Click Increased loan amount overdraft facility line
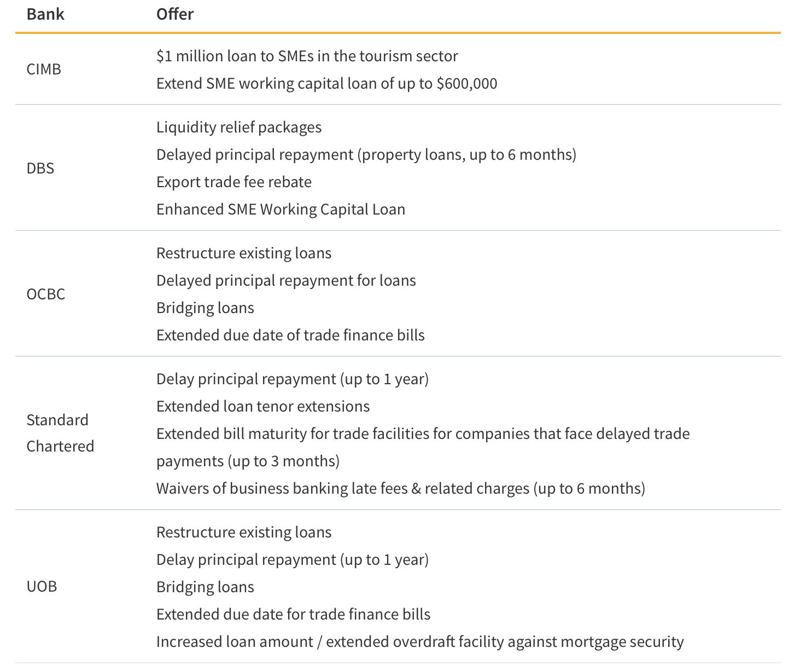This screenshot has height=671, width=794. [420, 641]
